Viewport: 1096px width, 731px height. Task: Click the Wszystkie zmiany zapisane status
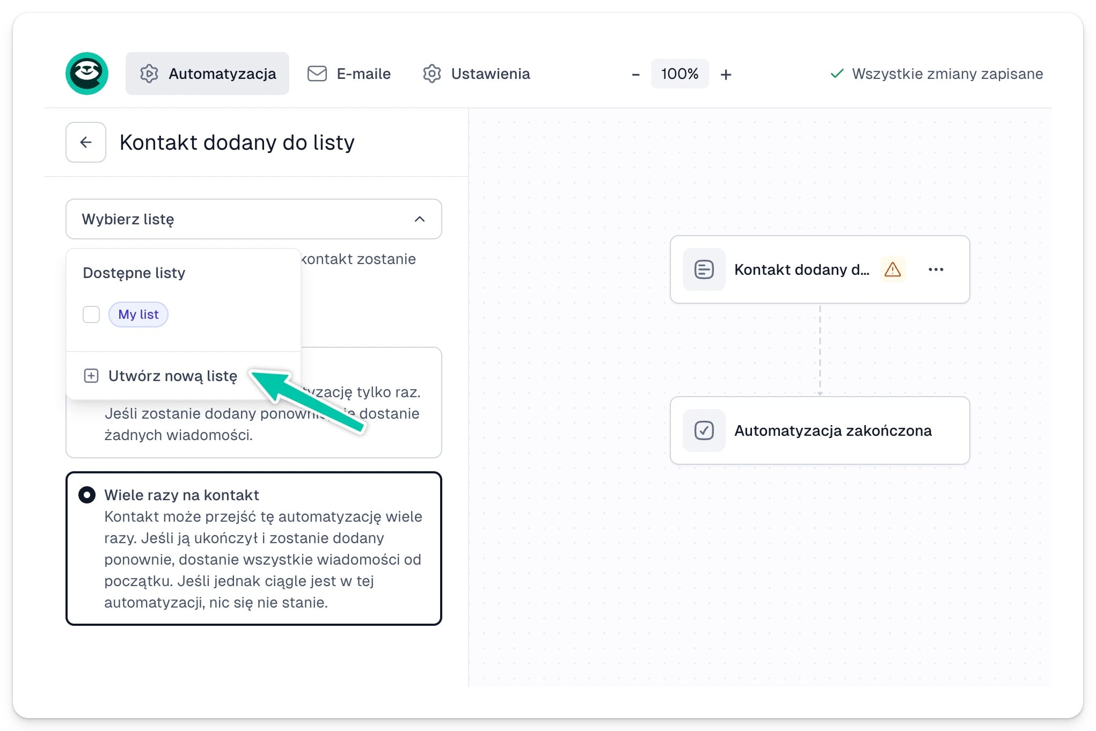[937, 74]
